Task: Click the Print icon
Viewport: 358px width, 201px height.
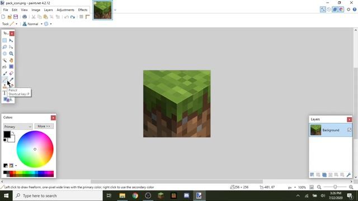Action: tap(25, 17)
